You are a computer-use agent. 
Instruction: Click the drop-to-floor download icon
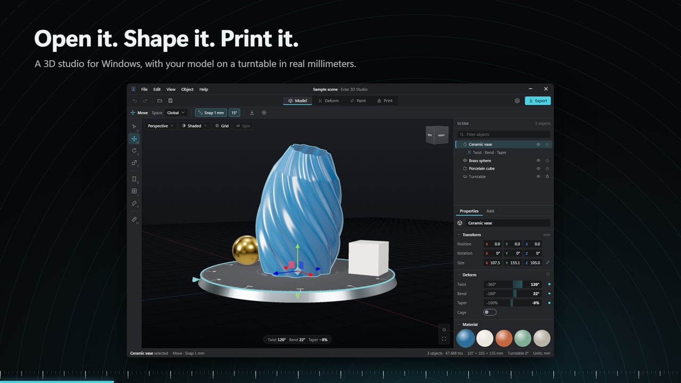point(252,113)
